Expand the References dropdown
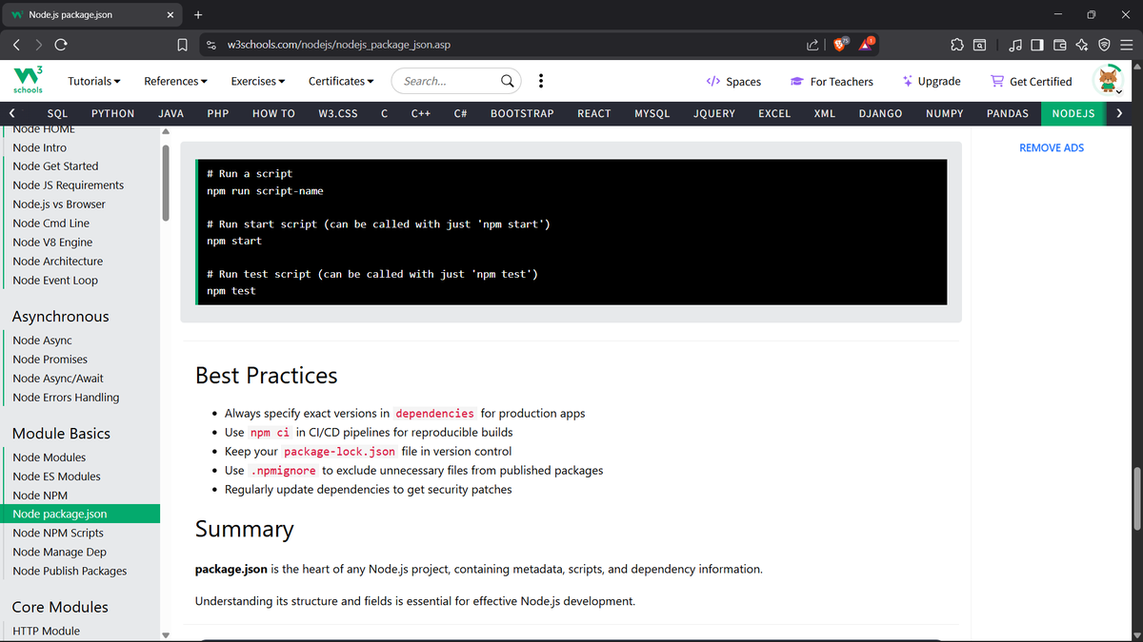The width and height of the screenshot is (1143, 642). coord(176,81)
